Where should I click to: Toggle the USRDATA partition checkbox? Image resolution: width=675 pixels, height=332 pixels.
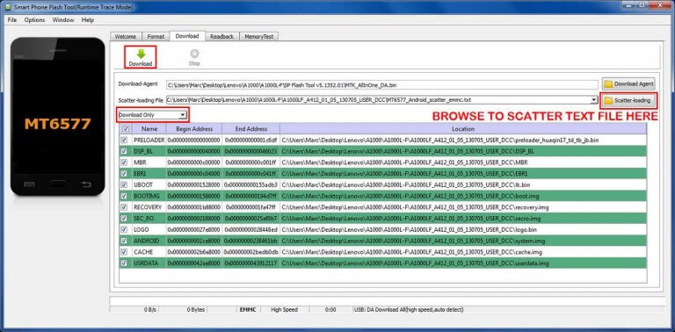(125, 263)
